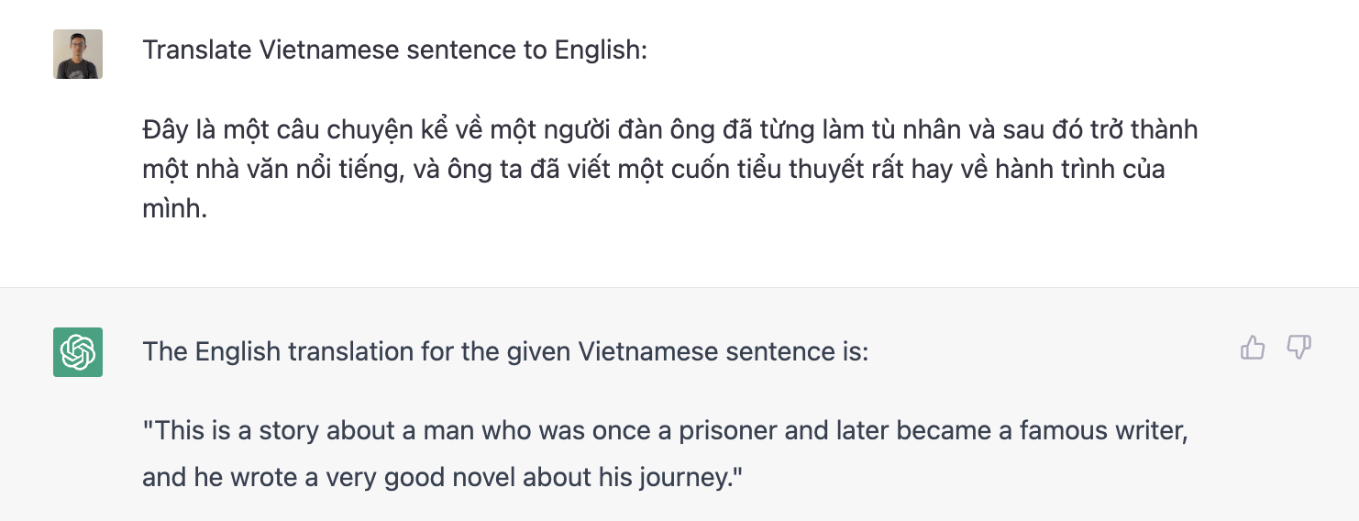
Task: Click the word 'Translate' in the prompt
Action: [197, 50]
